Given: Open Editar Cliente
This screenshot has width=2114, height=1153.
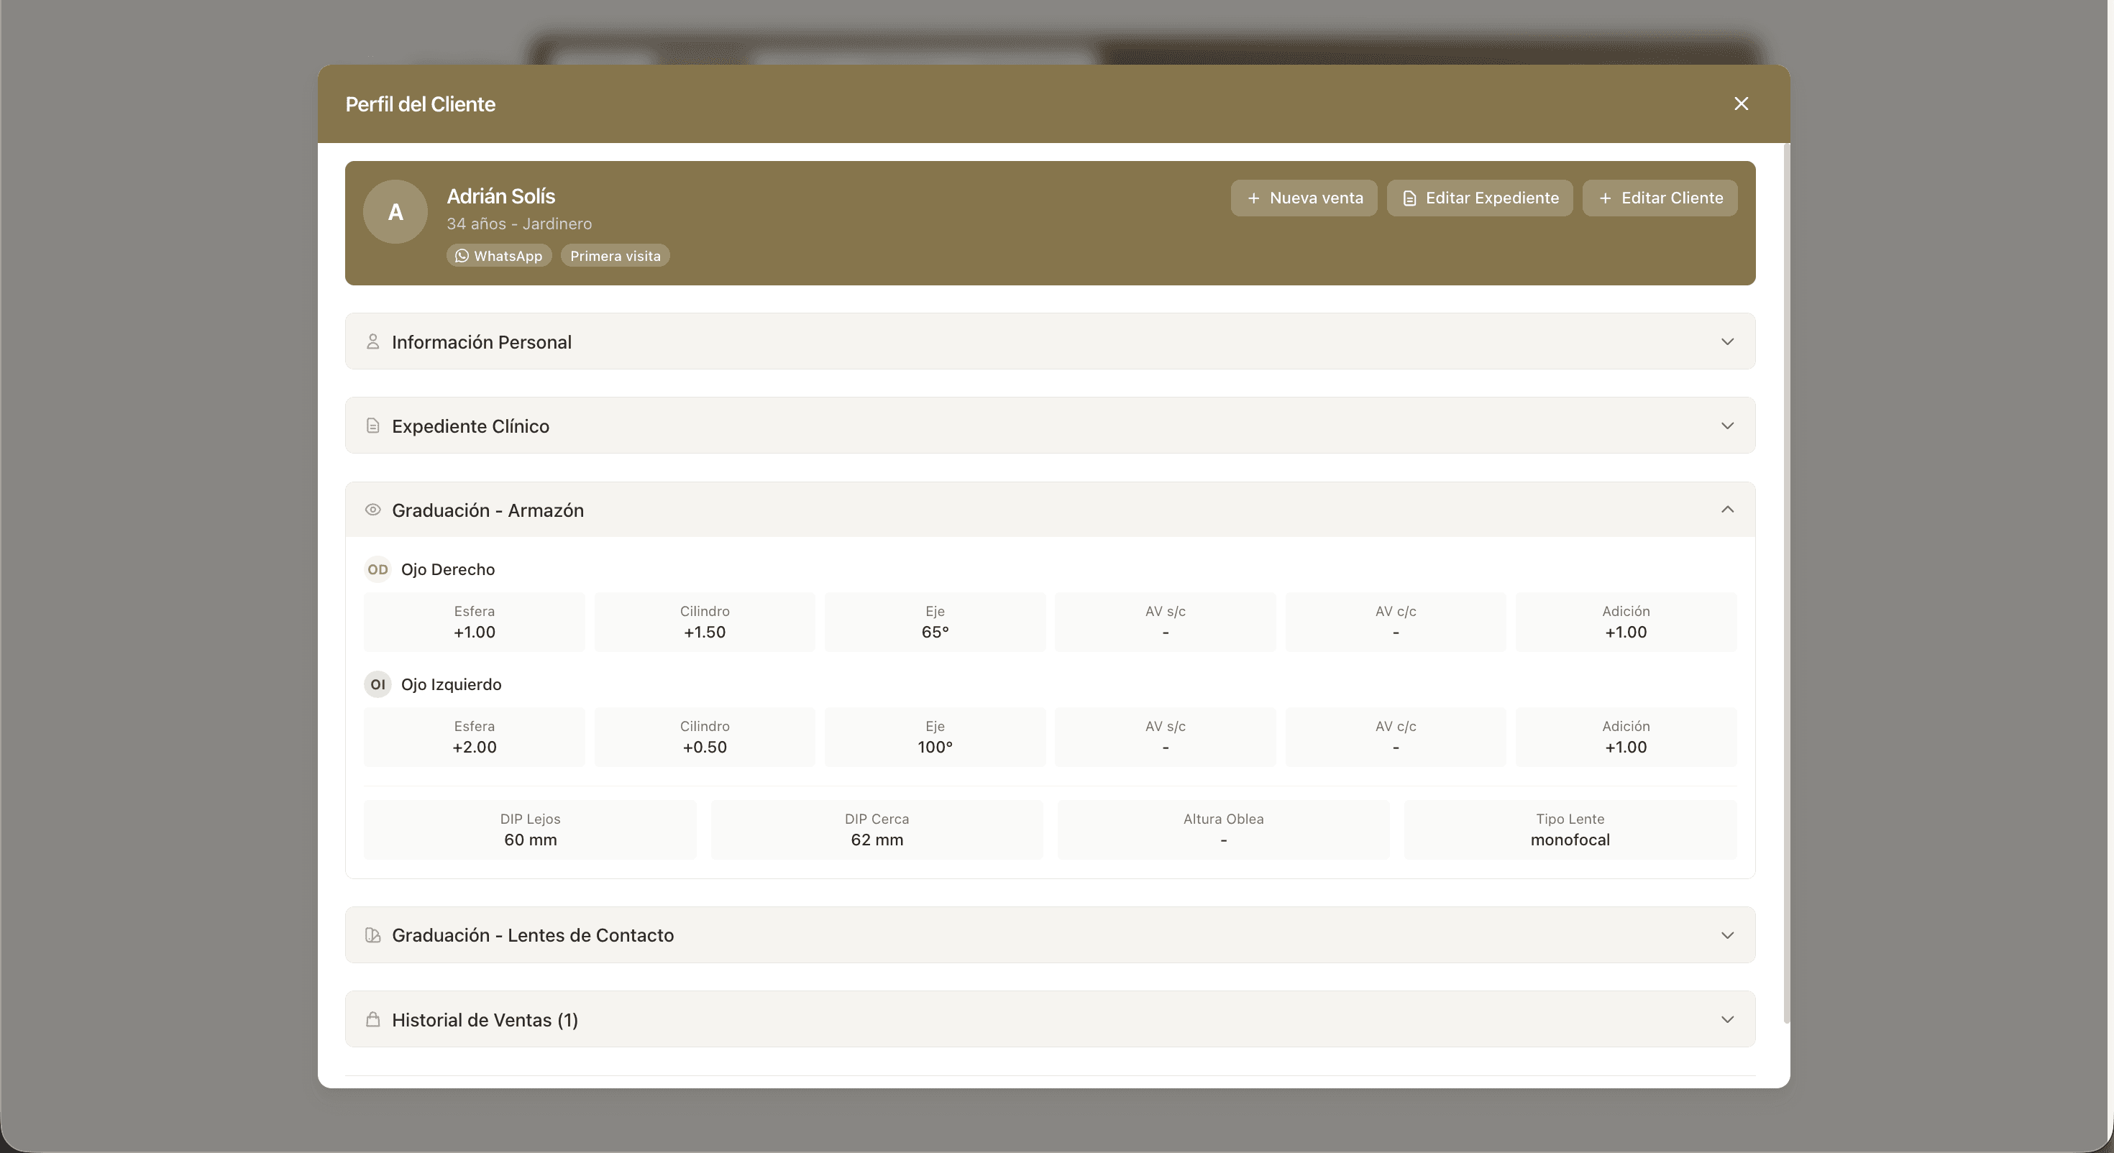Looking at the screenshot, I should coord(1660,198).
